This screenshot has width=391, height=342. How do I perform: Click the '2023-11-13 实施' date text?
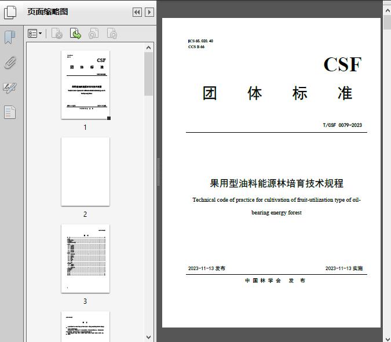click(x=344, y=268)
